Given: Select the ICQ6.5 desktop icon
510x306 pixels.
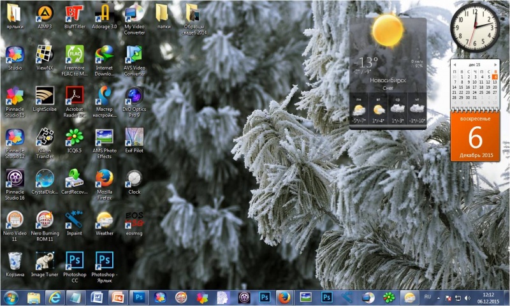Looking at the screenshot, I should pyautogui.click(x=75, y=136).
